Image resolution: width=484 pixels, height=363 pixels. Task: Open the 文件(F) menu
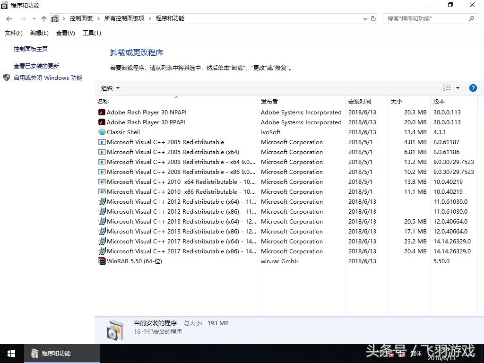click(14, 33)
